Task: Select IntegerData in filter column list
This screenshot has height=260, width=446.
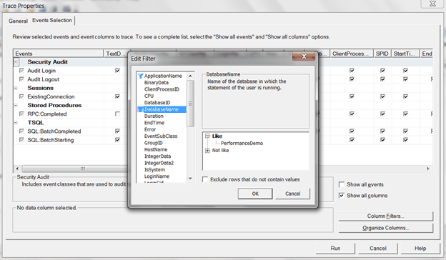Action: tap(157, 156)
